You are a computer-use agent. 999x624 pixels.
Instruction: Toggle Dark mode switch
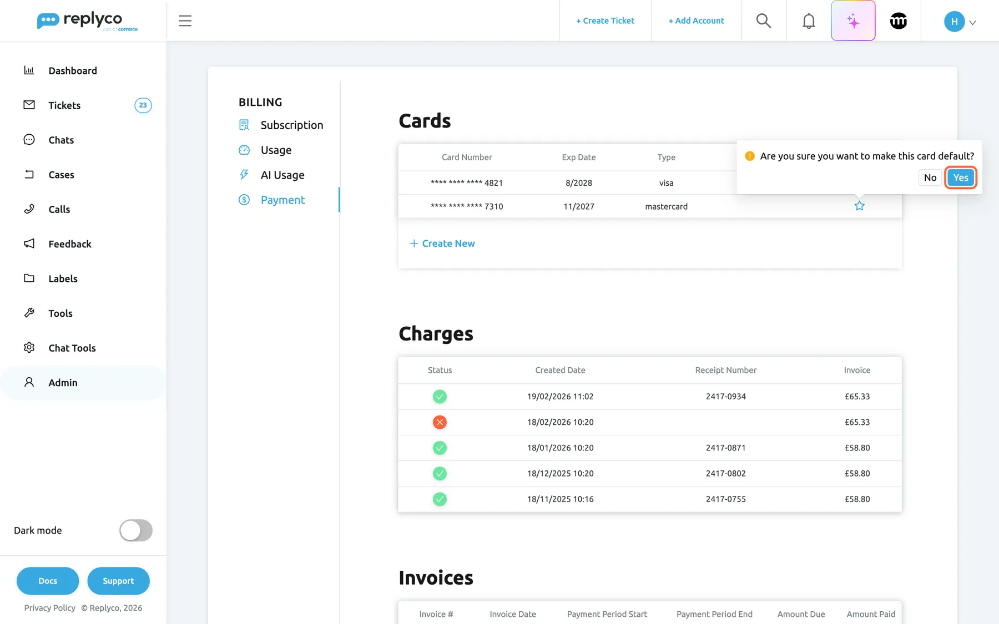[136, 530]
